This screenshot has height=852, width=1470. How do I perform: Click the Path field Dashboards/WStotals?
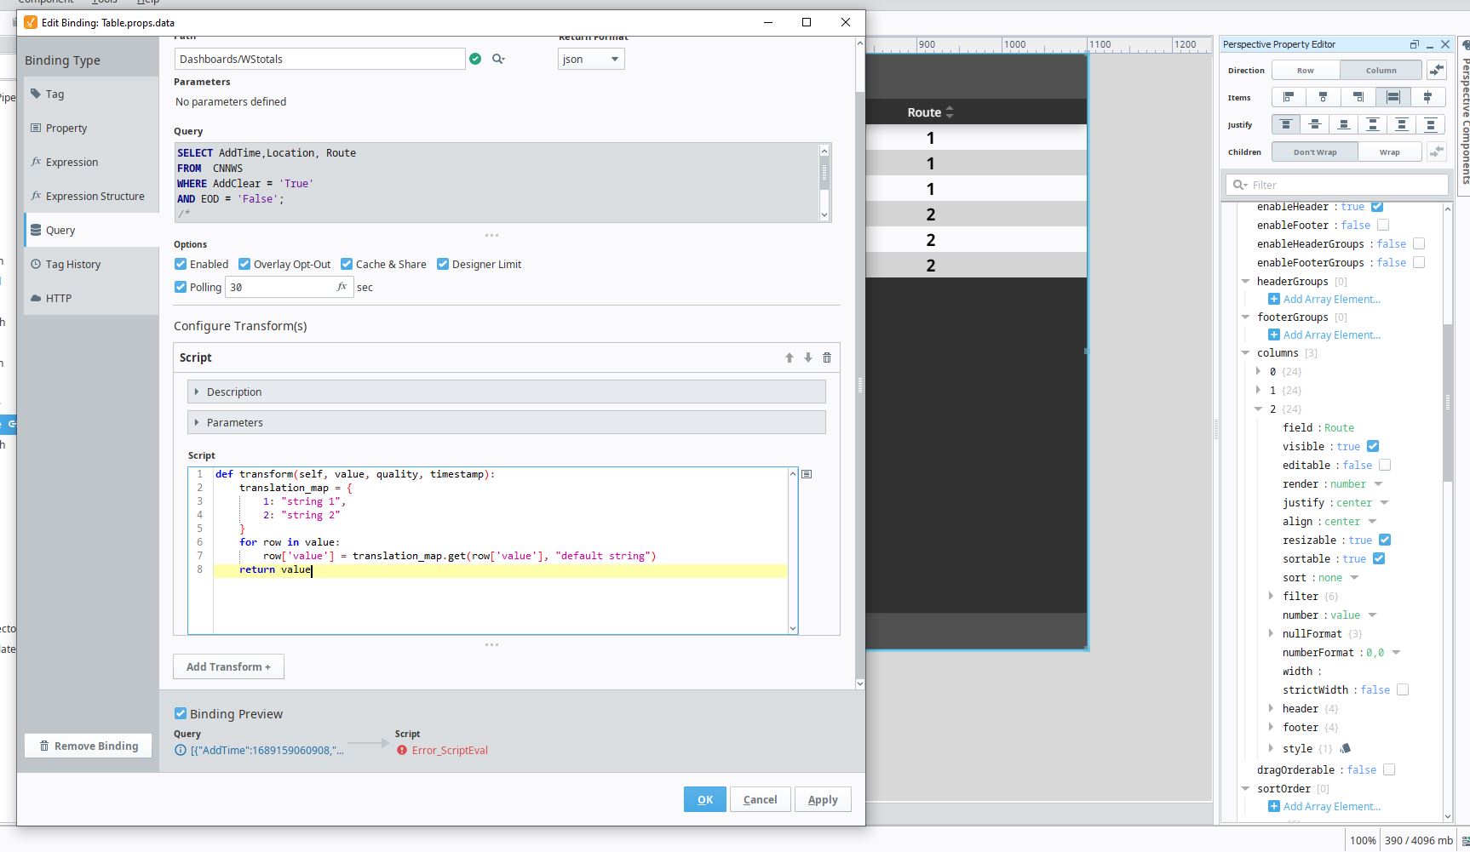click(x=319, y=59)
